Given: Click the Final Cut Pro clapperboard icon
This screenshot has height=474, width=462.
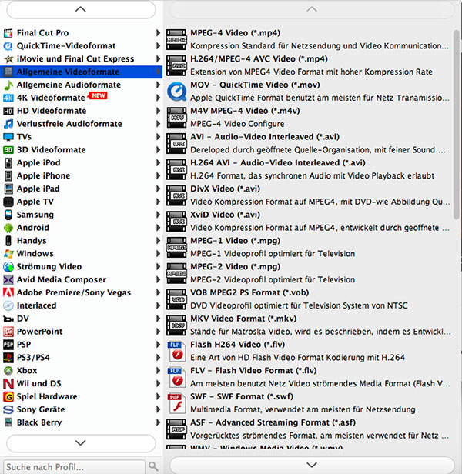Looking at the screenshot, I should tap(8, 33).
